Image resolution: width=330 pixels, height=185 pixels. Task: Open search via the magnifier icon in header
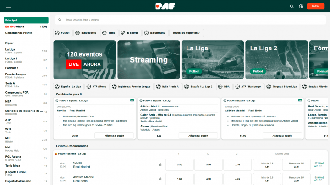pos(291,6)
